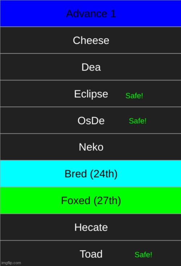Click the Eclipse name
181x266 pixels.
91,94
